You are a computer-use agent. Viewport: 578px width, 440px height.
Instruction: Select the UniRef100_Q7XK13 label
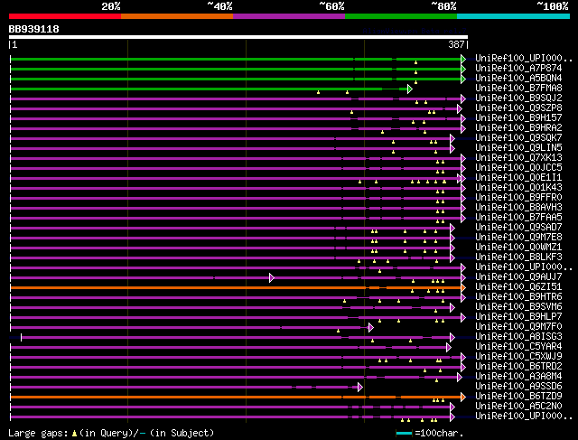[518, 158]
